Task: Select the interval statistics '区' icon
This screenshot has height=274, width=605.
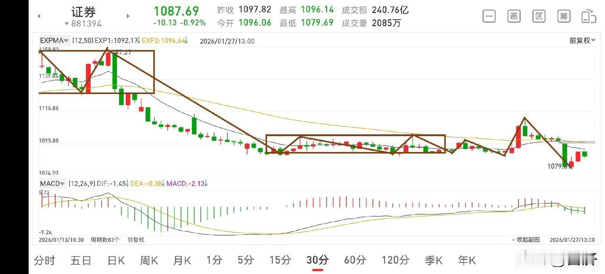Action: (539, 16)
